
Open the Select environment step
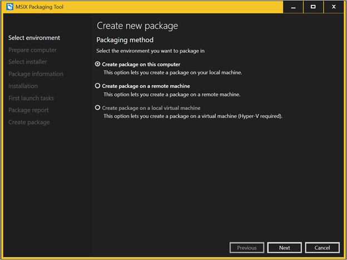(x=34, y=38)
